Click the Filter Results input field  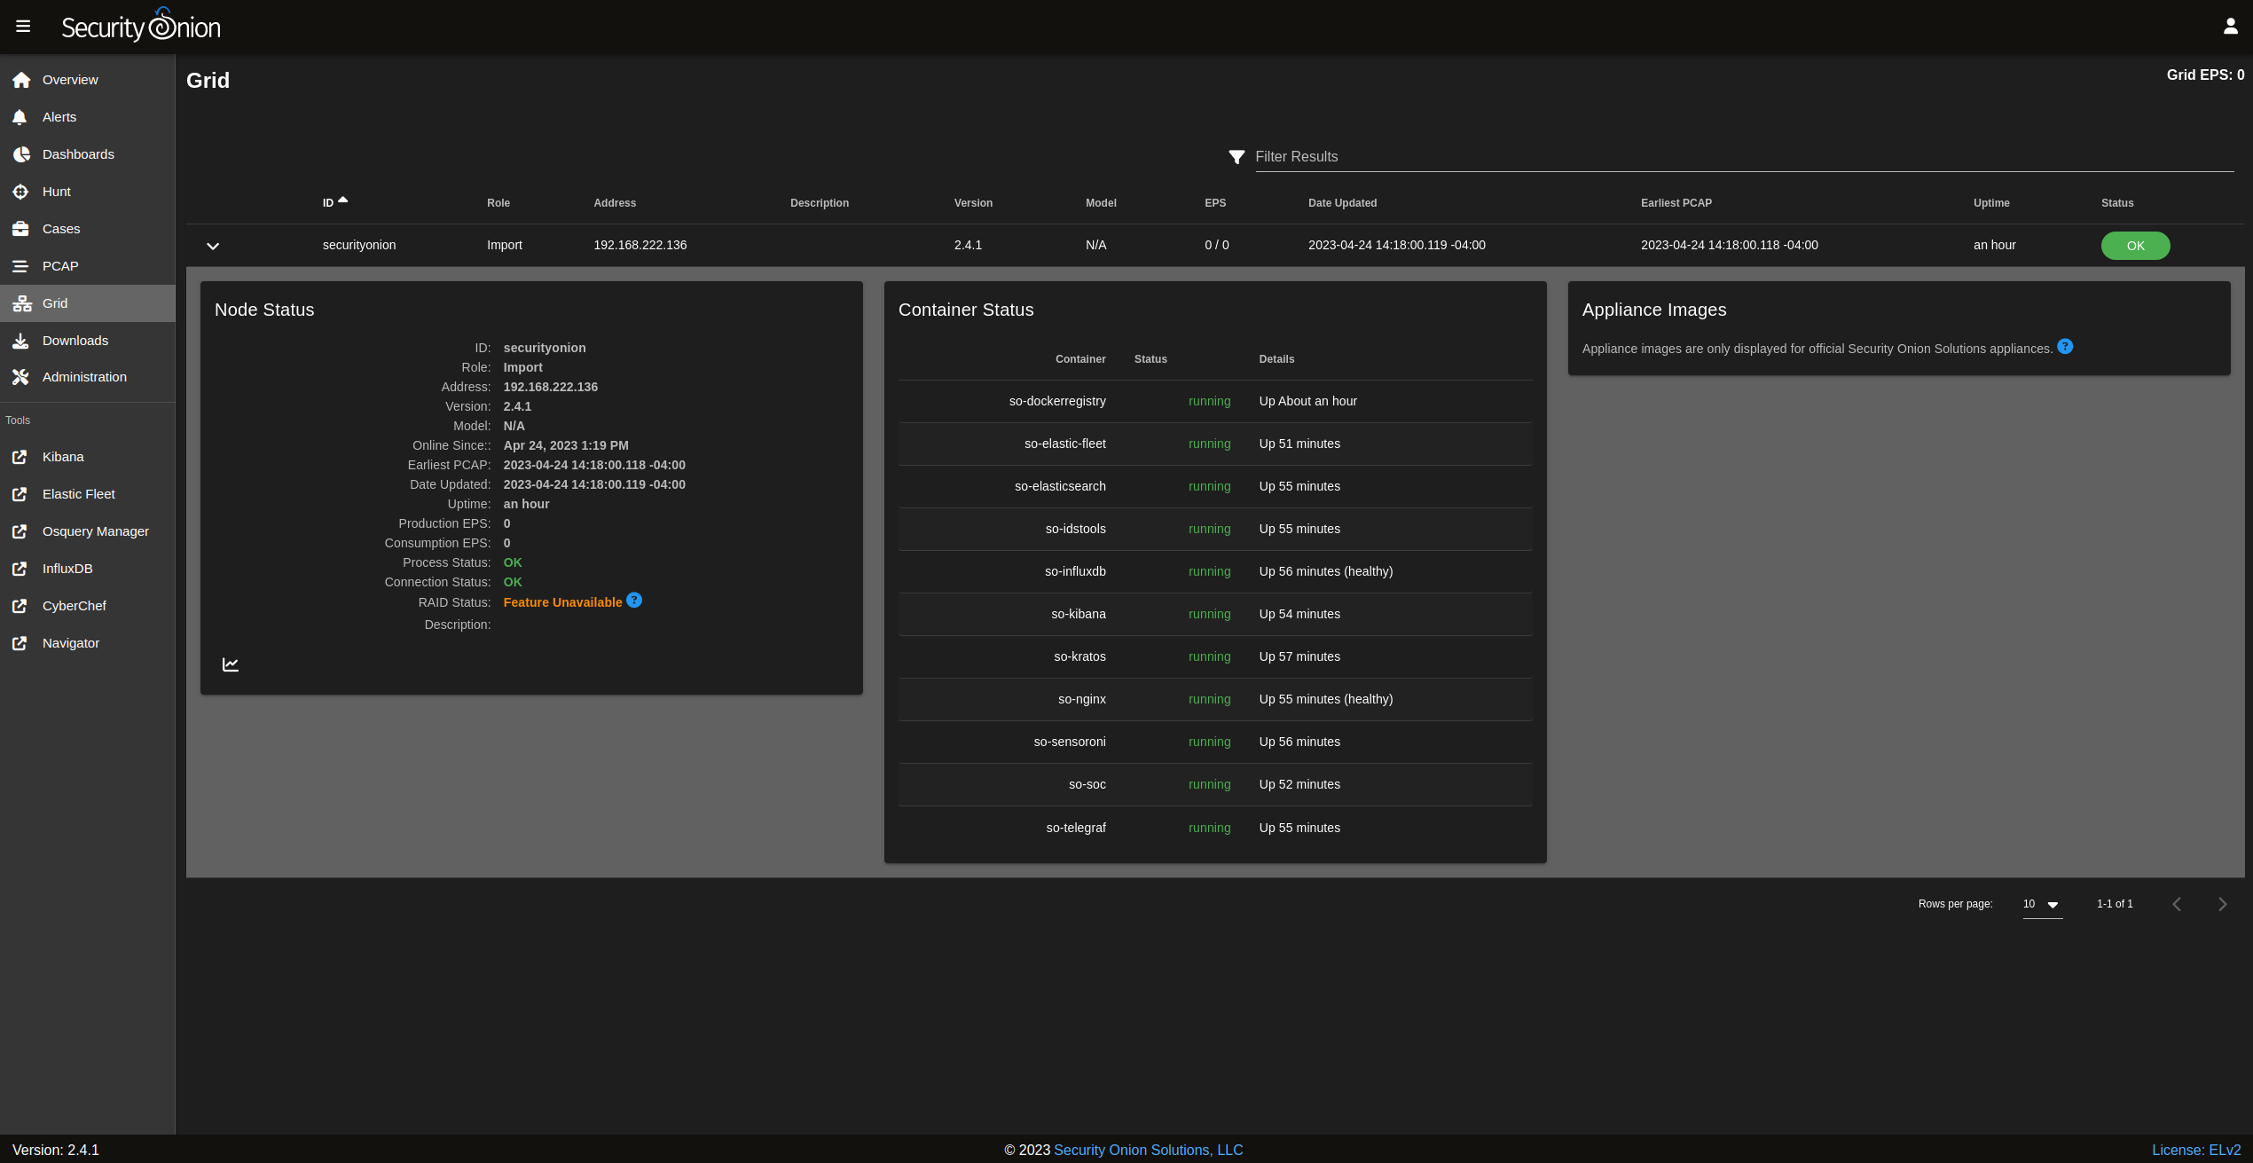coord(1744,157)
